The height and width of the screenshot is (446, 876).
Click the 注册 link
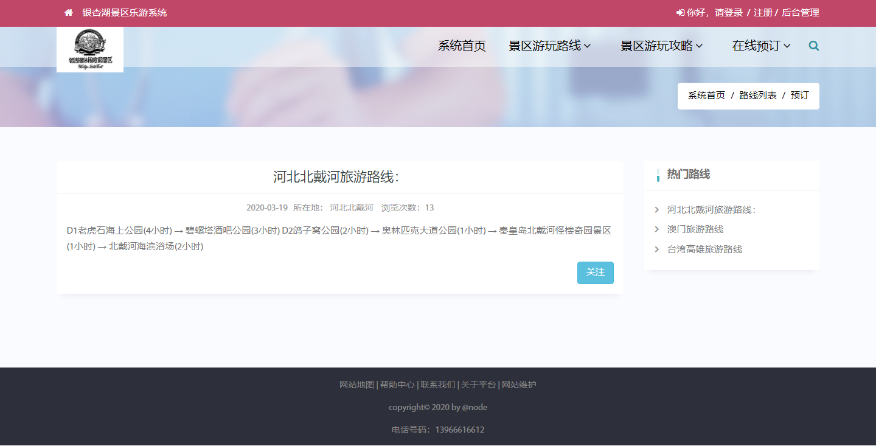point(763,13)
